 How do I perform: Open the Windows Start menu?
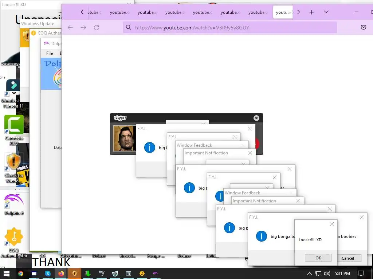pyautogui.click(x=7, y=274)
